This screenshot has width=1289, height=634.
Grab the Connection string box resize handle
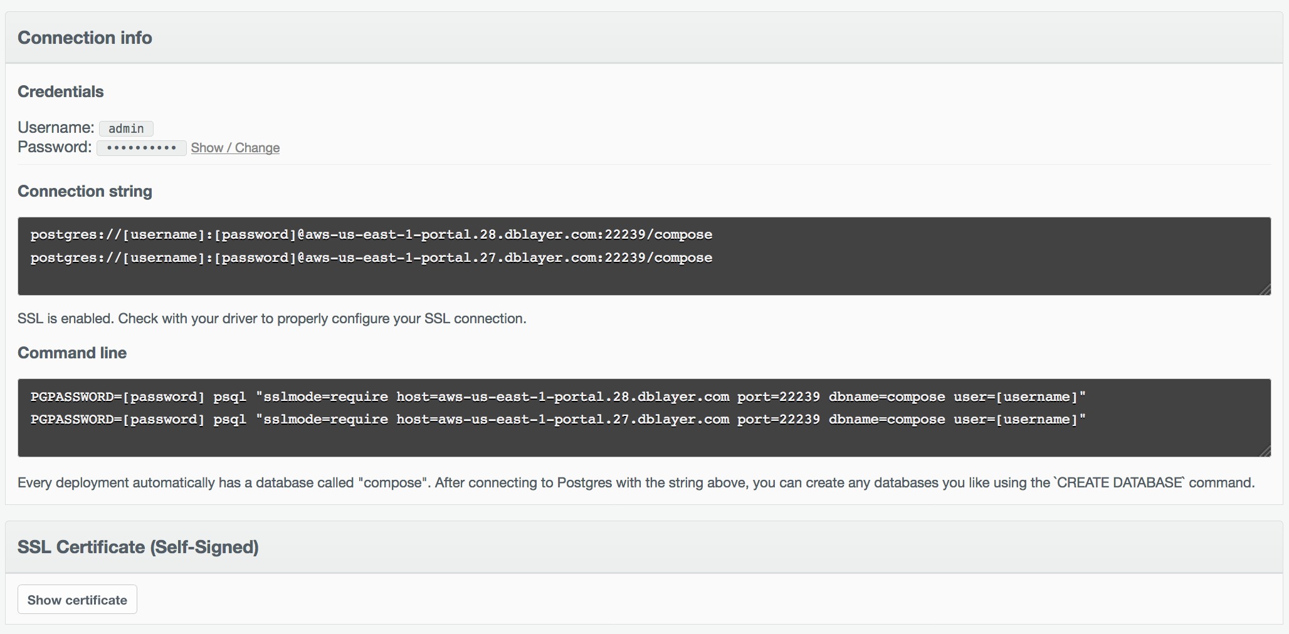pyautogui.click(x=1265, y=289)
